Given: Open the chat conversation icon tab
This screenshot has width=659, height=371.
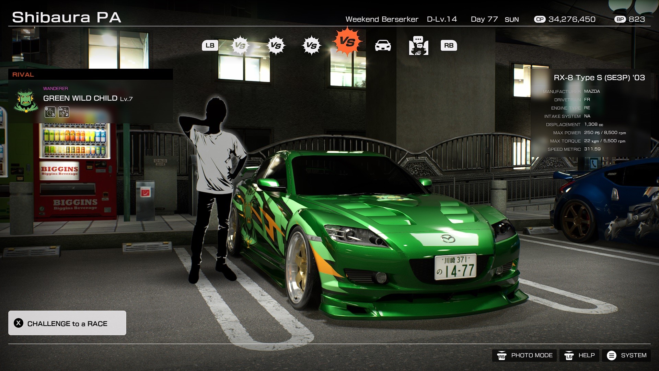Looking at the screenshot, I should pos(418,45).
